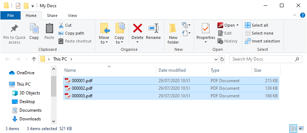
Task: Open the Customize Quick Access Toolbar arrow
Action: tap(33, 6)
